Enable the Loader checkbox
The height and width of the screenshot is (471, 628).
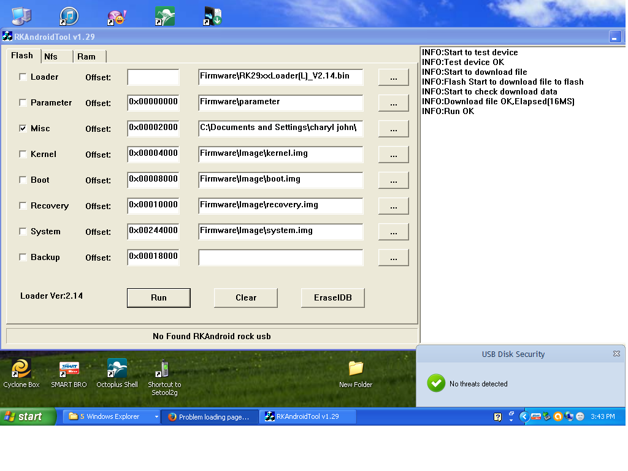23,77
